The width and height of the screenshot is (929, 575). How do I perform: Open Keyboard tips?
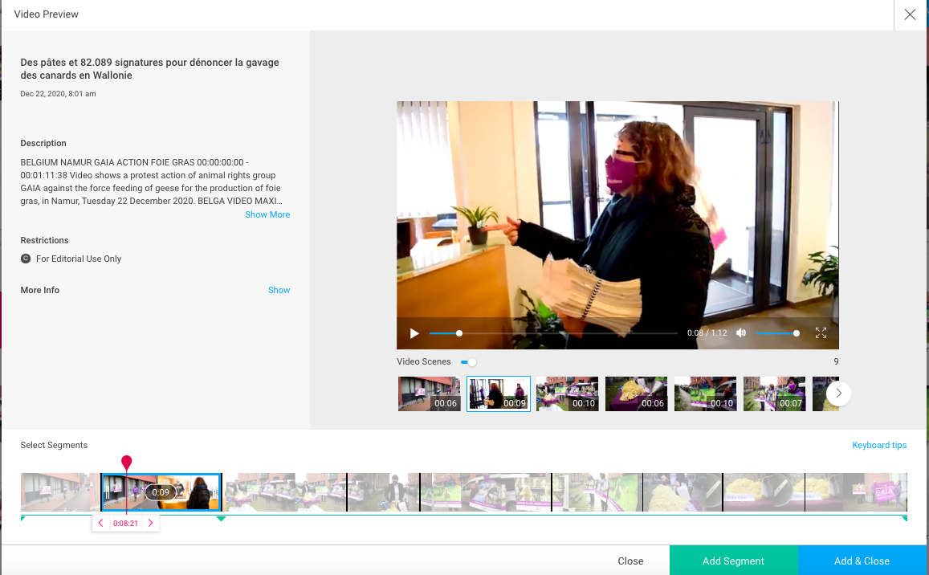878,445
